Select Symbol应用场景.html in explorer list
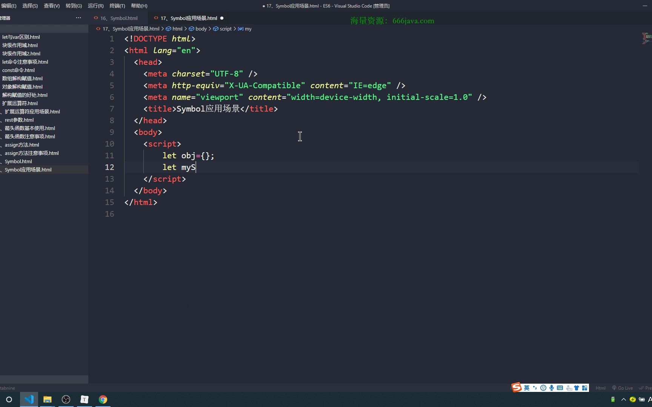The height and width of the screenshot is (407, 652). coord(44,170)
